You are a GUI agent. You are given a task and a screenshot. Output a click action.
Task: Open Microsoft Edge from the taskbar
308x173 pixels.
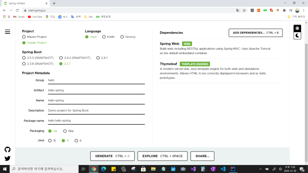click(x=104, y=169)
